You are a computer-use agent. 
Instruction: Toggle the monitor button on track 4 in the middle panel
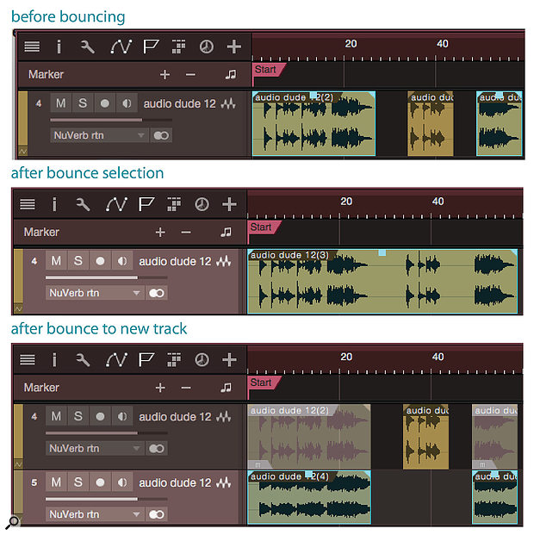pos(121,261)
